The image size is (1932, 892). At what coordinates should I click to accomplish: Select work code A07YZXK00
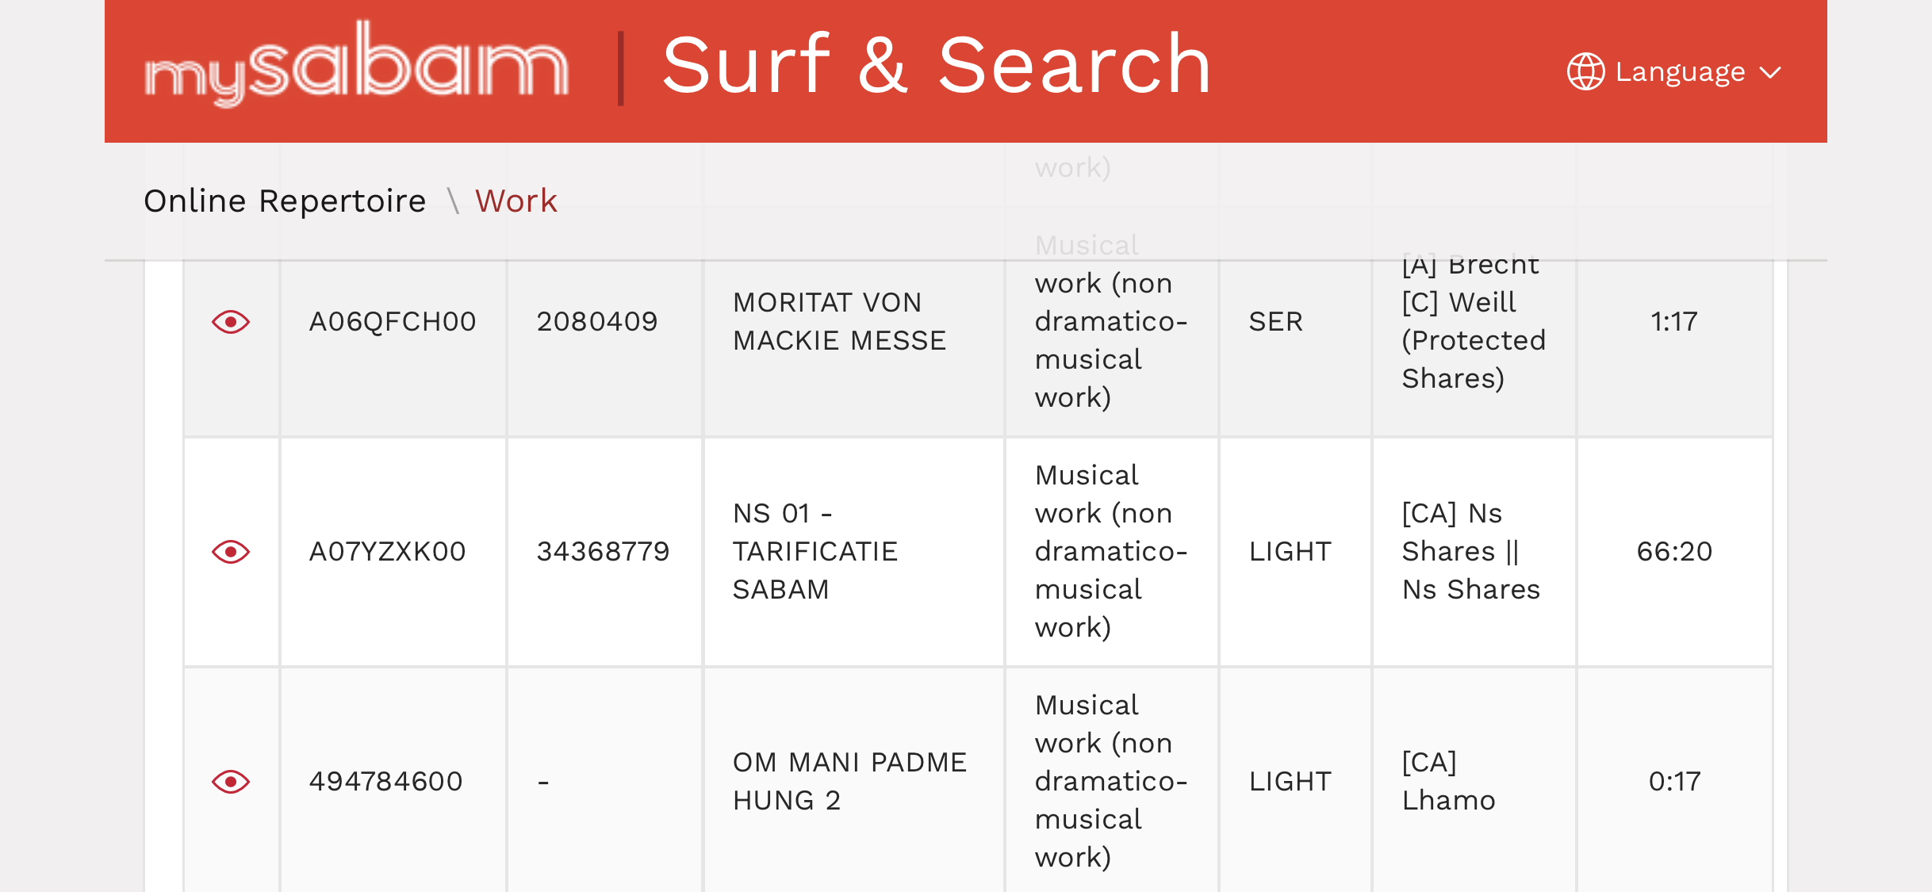point(387,552)
